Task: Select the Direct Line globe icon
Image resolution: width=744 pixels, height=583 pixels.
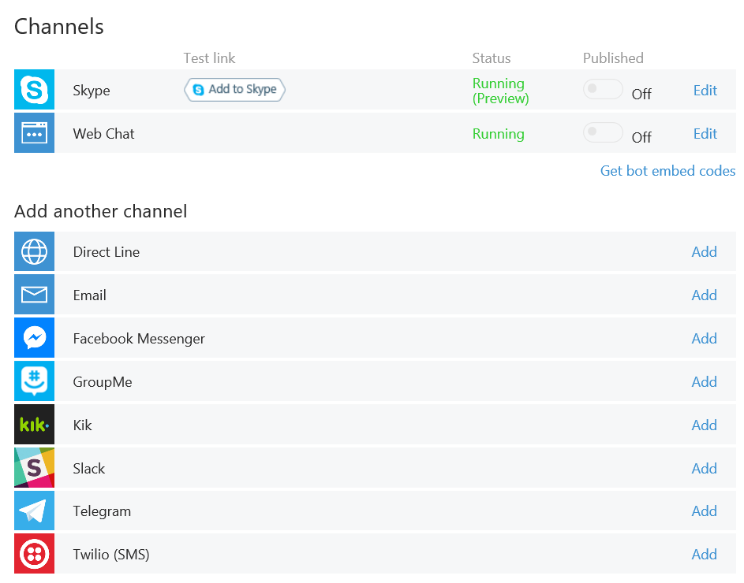Action: point(34,251)
